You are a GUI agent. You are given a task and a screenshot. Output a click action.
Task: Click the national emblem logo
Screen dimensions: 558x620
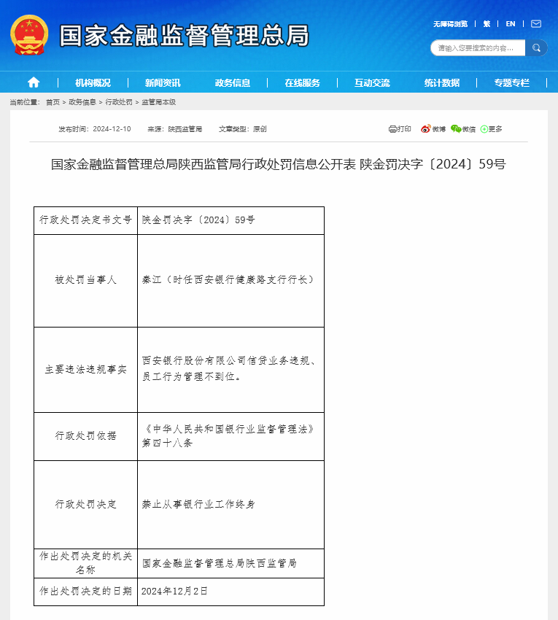(x=30, y=34)
